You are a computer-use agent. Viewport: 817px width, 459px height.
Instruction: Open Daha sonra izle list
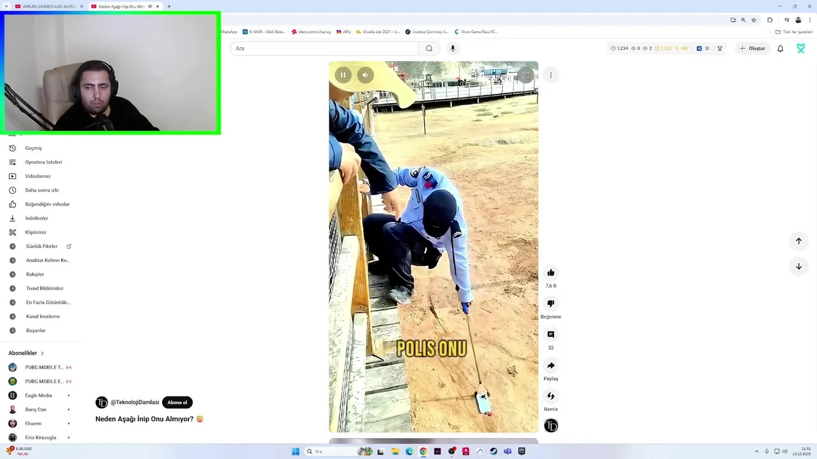pos(41,190)
